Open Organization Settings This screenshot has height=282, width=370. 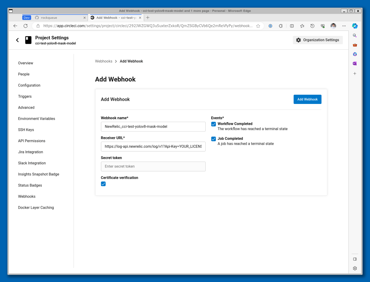pyautogui.click(x=318, y=40)
